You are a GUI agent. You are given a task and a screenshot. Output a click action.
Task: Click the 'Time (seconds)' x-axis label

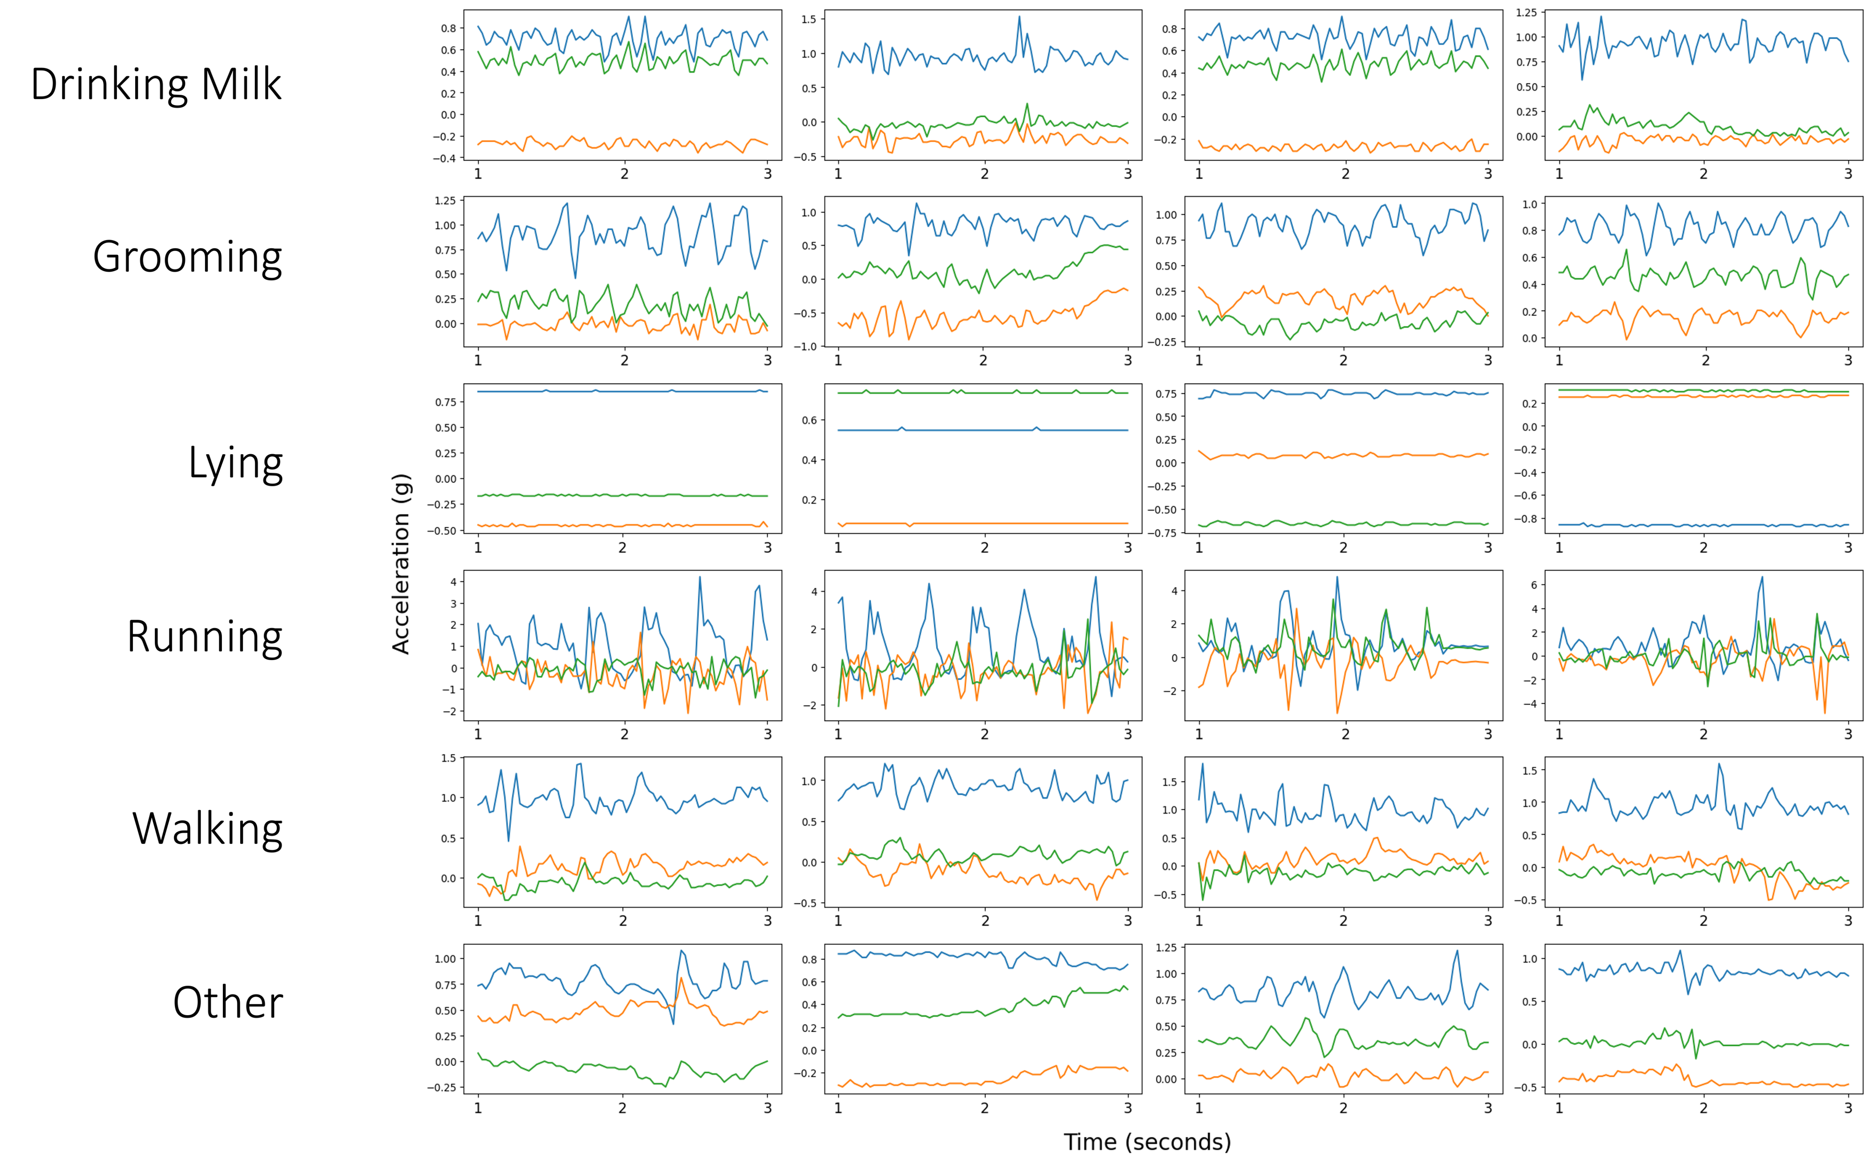(1146, 1141)
